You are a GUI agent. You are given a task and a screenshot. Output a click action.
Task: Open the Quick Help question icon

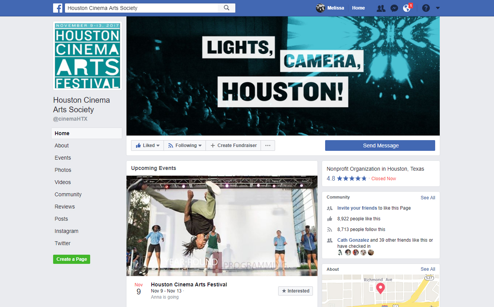[426, 8]
